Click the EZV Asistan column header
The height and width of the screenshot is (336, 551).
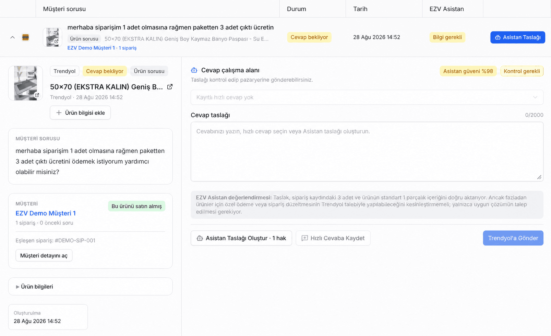pyautogui.click(x=446, y=9)
